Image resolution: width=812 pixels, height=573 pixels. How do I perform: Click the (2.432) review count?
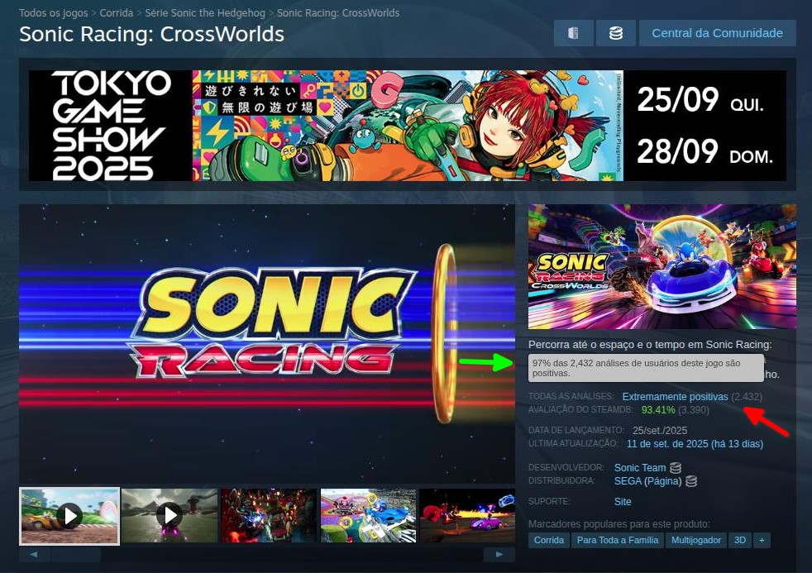tap(747, 397)
